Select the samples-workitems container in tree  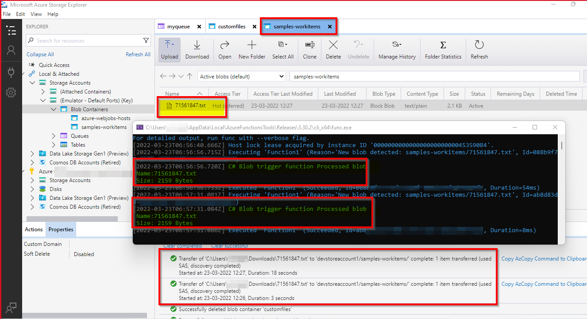[104, 127]
